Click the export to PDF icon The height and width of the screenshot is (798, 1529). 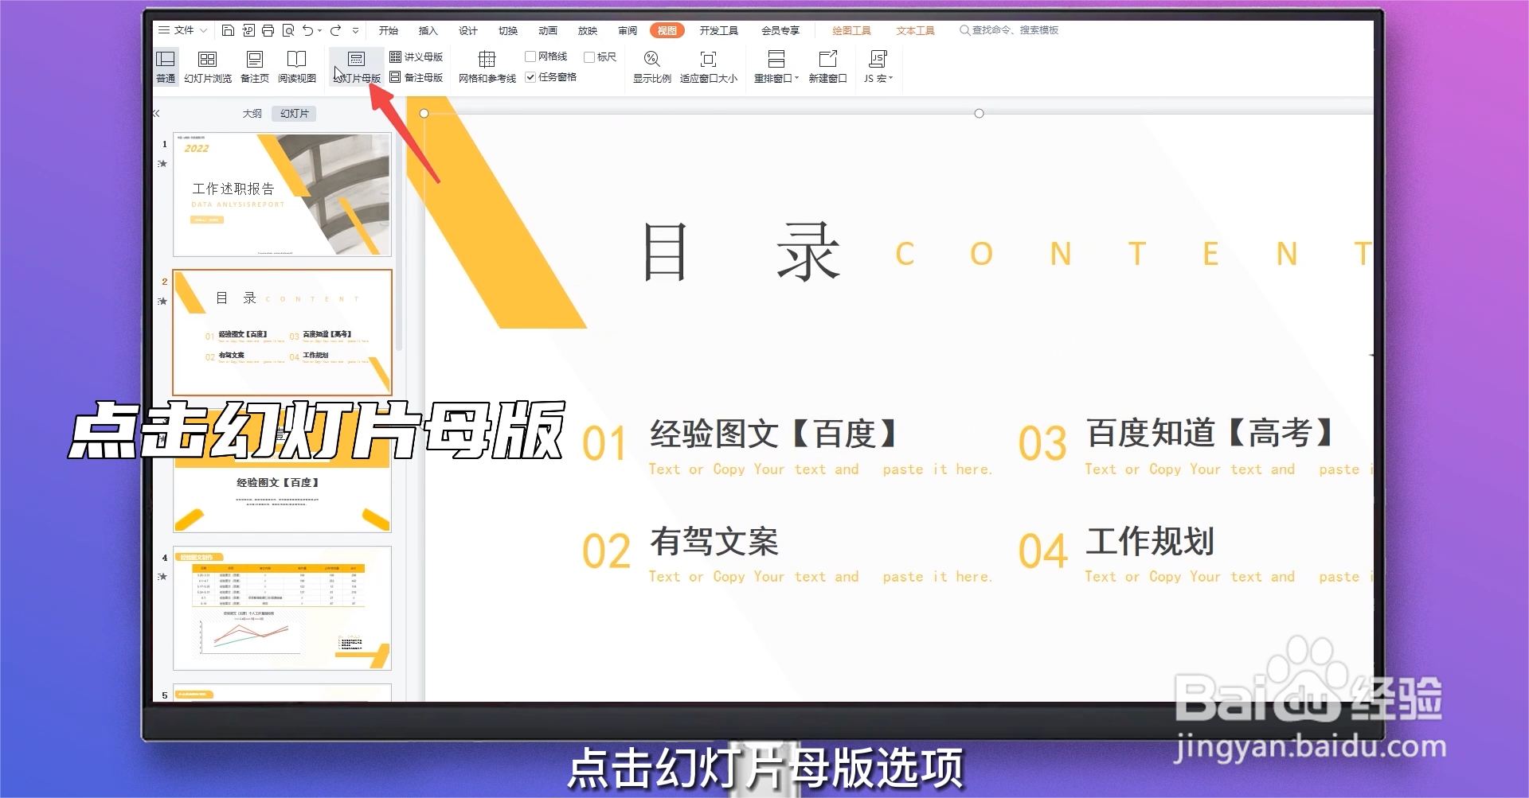(248, 30)
